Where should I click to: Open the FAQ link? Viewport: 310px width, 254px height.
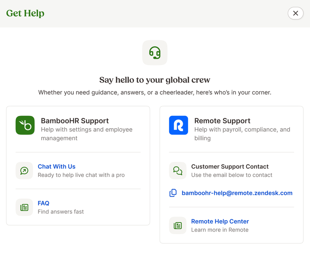point(43,203)
